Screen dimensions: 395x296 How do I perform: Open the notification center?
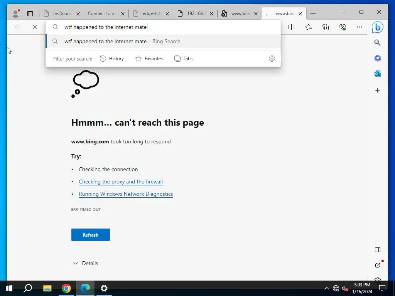click(x=382, y=288)
